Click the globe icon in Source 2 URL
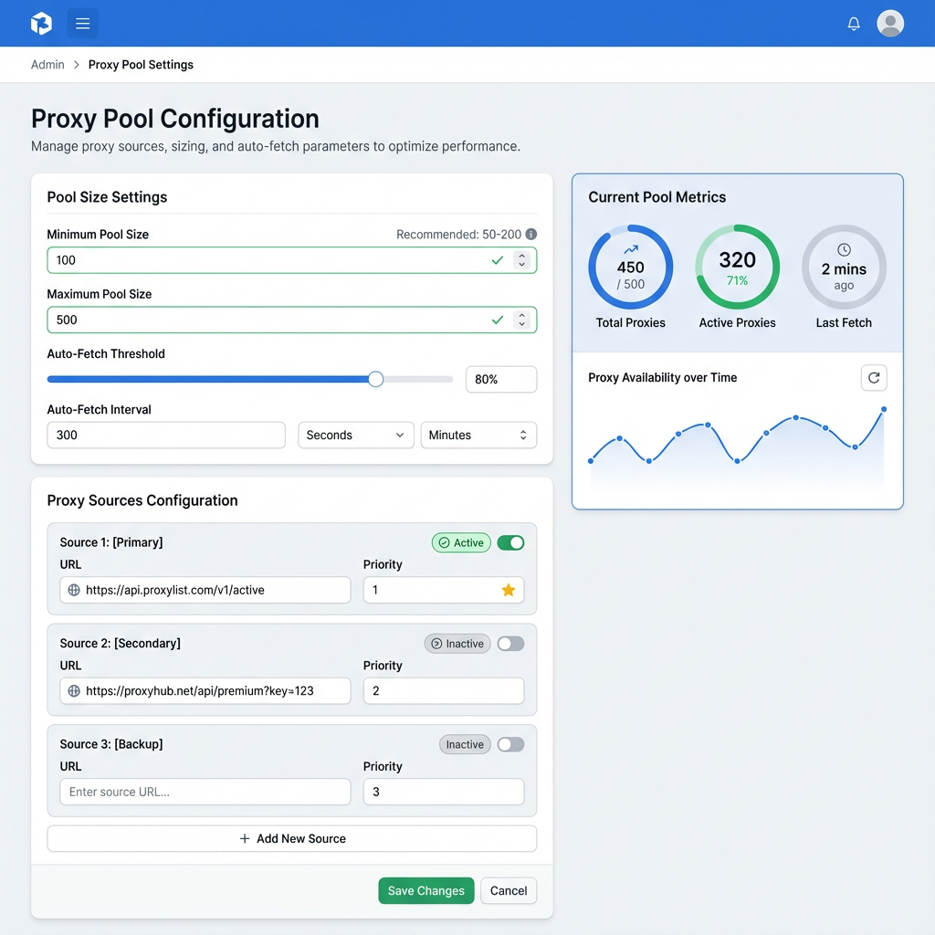This screenshot has height=935, width=935. click(x=74, y=691)
